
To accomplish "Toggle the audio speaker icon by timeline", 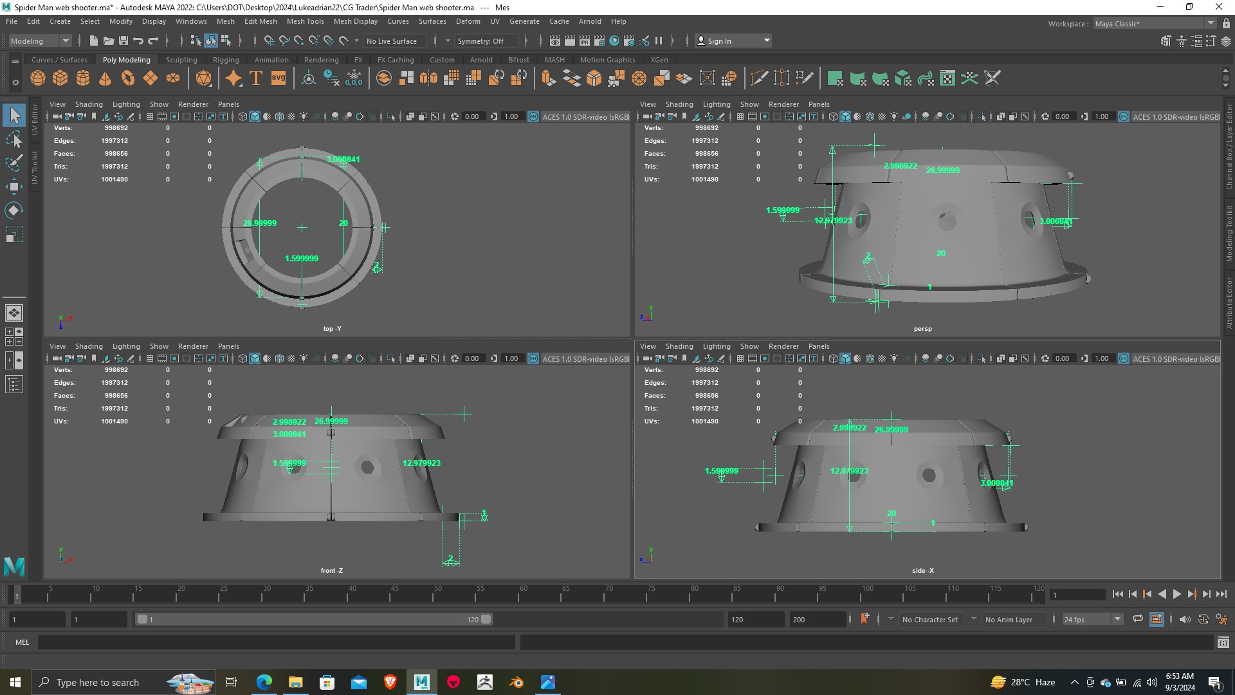I will point(1185,619).
